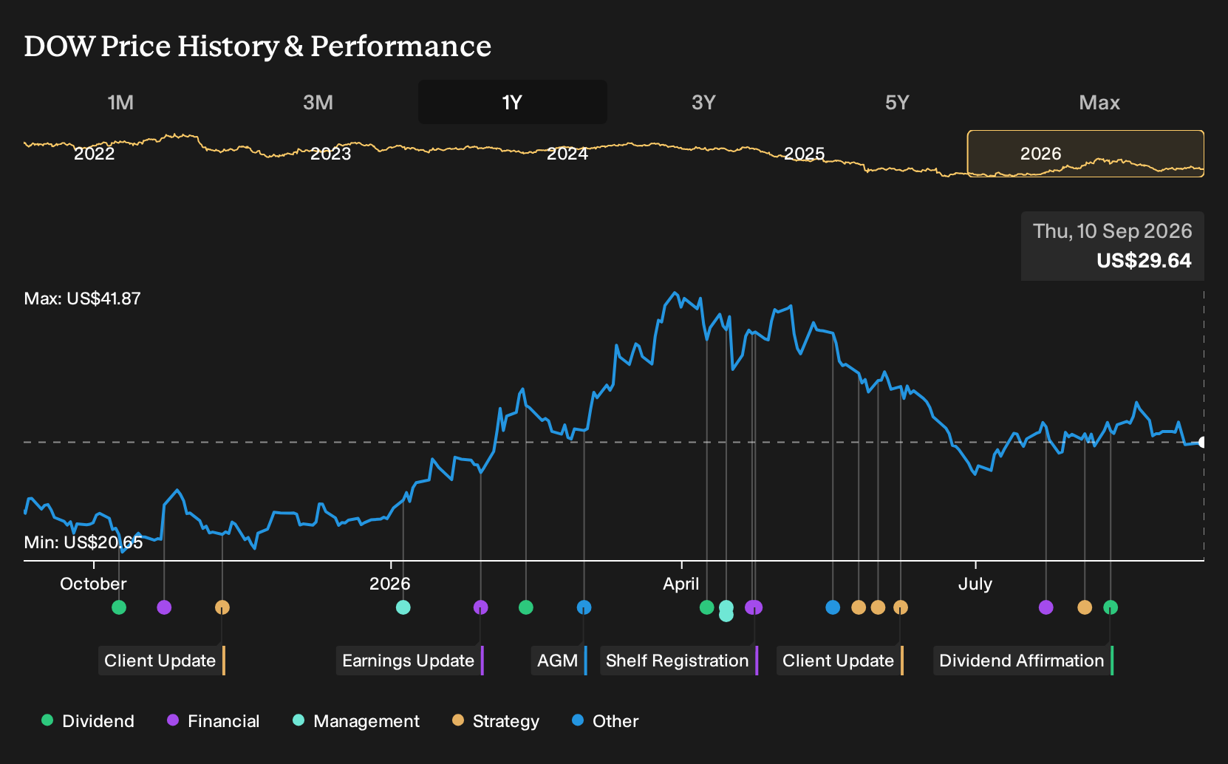Click the orange dot above first Client Update label

coord(222,607)
